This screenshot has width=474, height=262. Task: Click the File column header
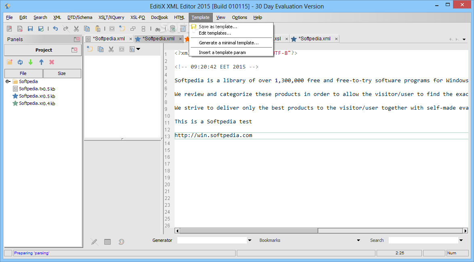point(23,73)
